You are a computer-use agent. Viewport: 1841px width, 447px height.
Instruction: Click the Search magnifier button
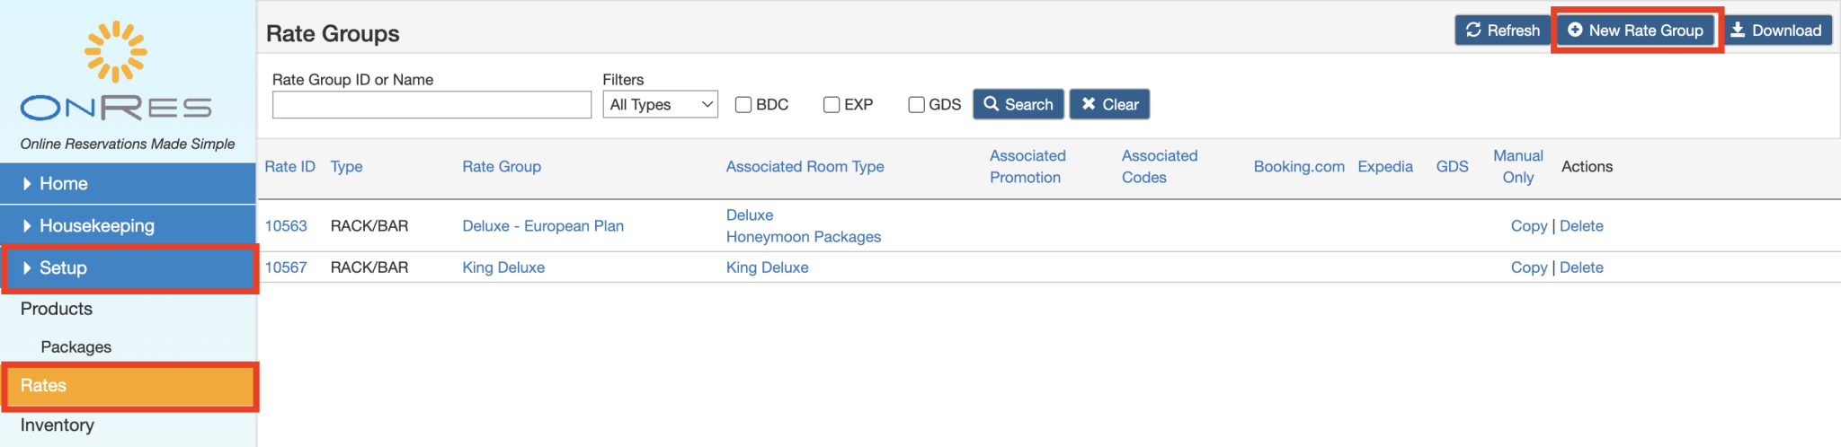(x=1018, y=104)
